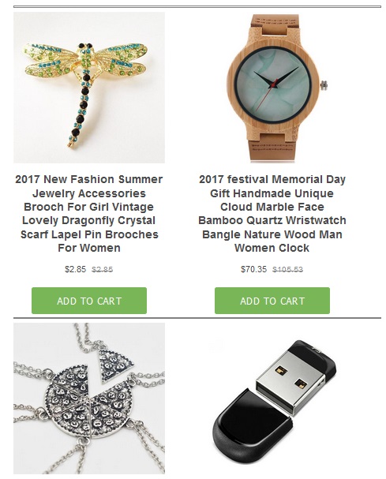Click the separated single pizza slice pendant
This screenshot has height=479, width=386.
[x=117, y=365]
